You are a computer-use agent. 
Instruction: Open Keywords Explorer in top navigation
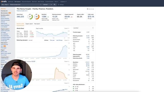click(x=26, y=2)
